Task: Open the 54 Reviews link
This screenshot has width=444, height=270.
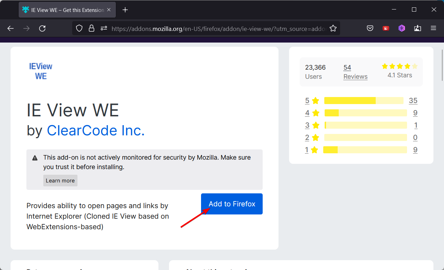Action: [355, 72]
